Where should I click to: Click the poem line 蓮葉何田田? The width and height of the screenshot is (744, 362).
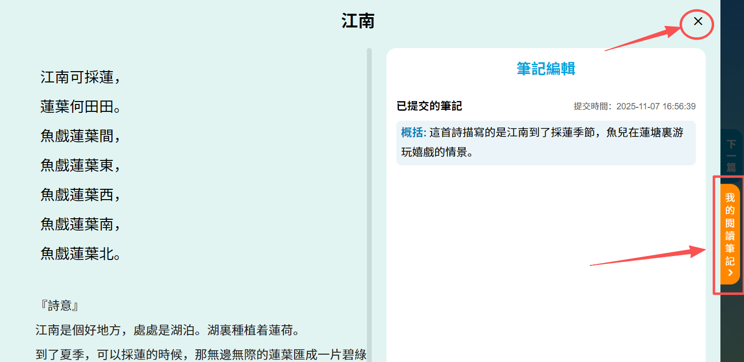(x=81, y=106)
